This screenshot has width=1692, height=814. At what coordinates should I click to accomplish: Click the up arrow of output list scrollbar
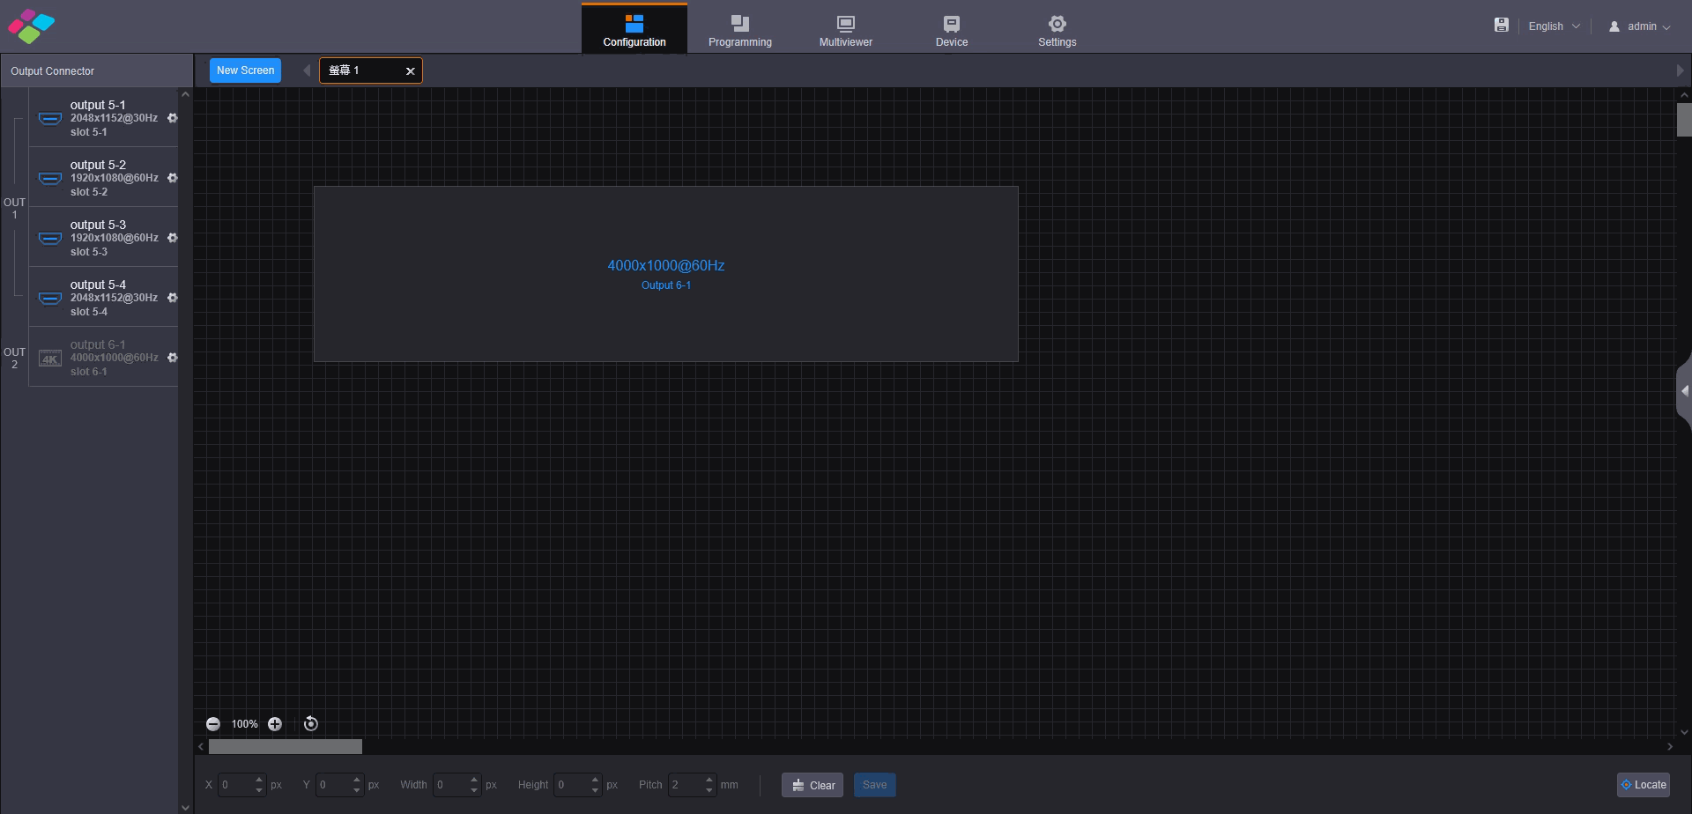(185, 94)
